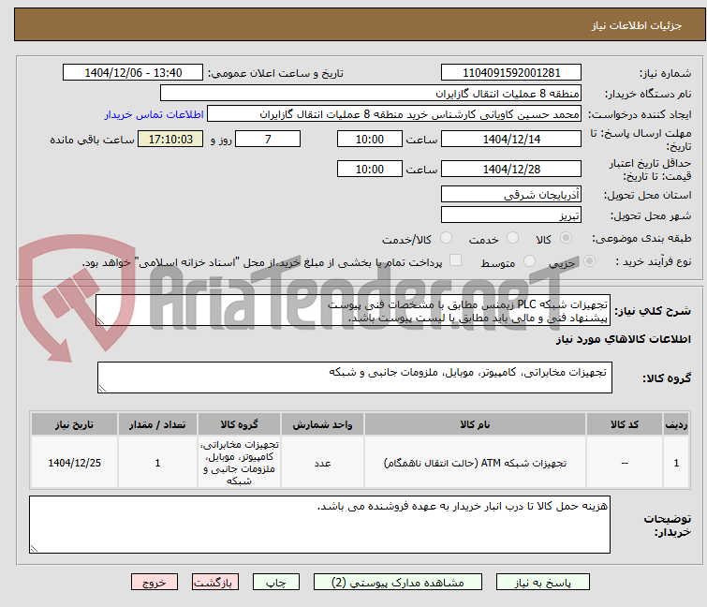Click the ردیف column header
707x607 pixels.
point(676,424)
